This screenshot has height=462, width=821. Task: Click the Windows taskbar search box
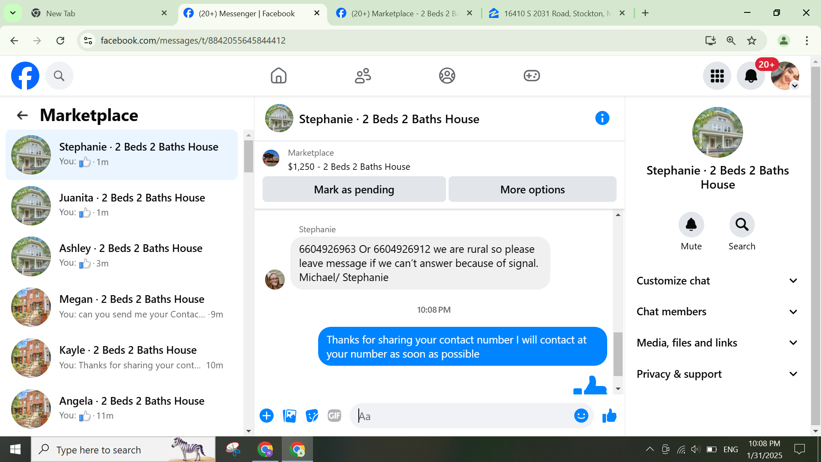pos(123,449)
